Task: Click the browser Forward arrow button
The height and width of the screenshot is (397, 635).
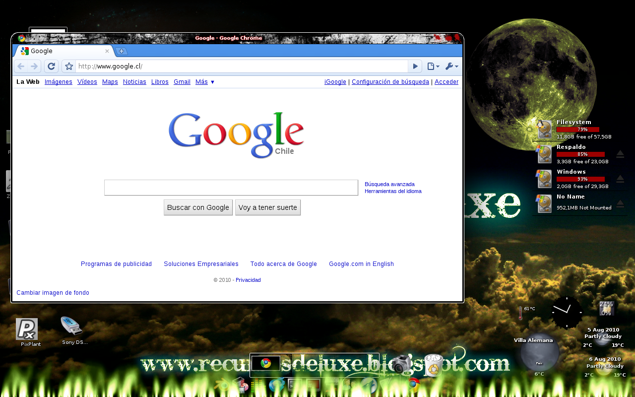Action: [34, 66]
